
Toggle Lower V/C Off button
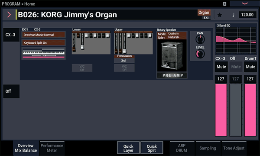click(82, 68)
